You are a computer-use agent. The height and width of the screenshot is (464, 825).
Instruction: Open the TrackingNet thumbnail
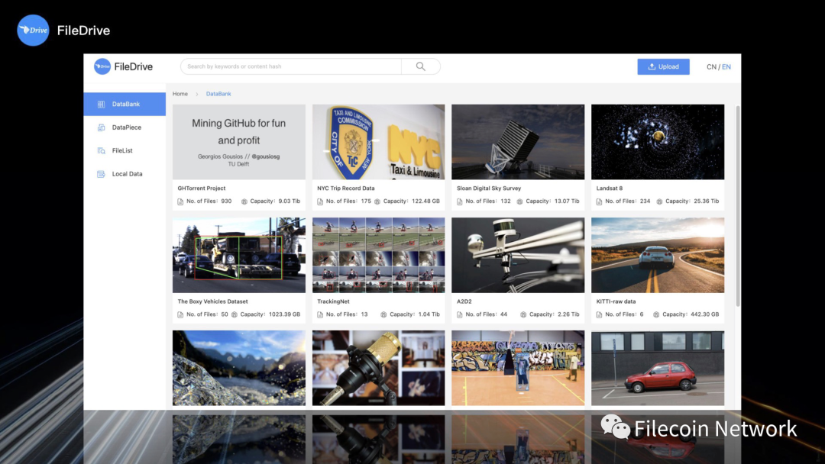coord(378,256)
